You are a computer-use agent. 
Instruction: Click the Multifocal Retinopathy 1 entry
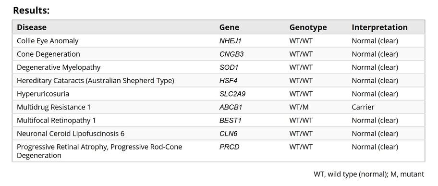tap(56, 120)
